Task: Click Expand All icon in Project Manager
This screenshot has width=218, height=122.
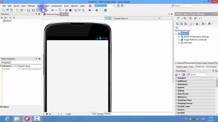Action: pos(182,24)
